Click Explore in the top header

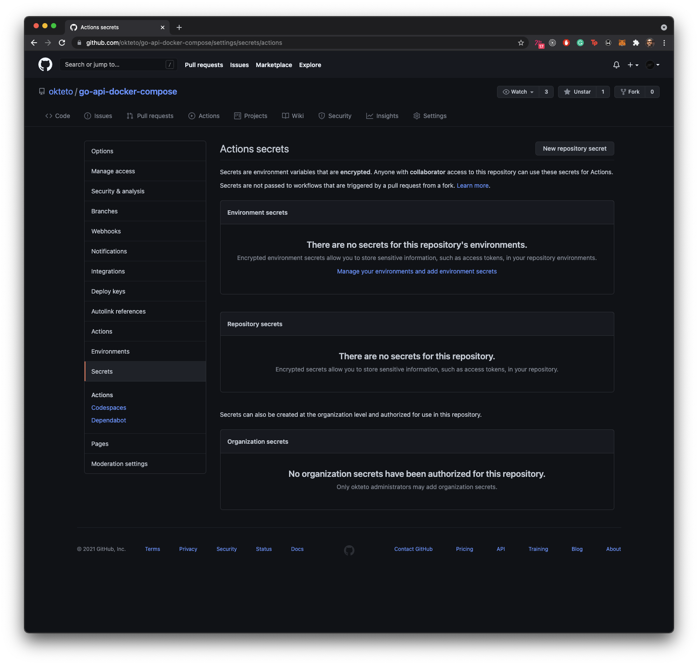310,65
